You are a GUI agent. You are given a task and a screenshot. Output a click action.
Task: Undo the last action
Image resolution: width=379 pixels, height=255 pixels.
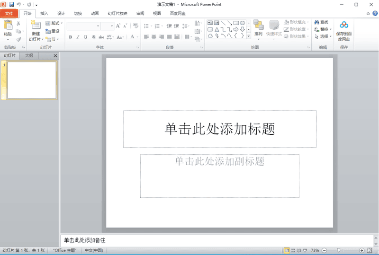click(x=19, y=4)
